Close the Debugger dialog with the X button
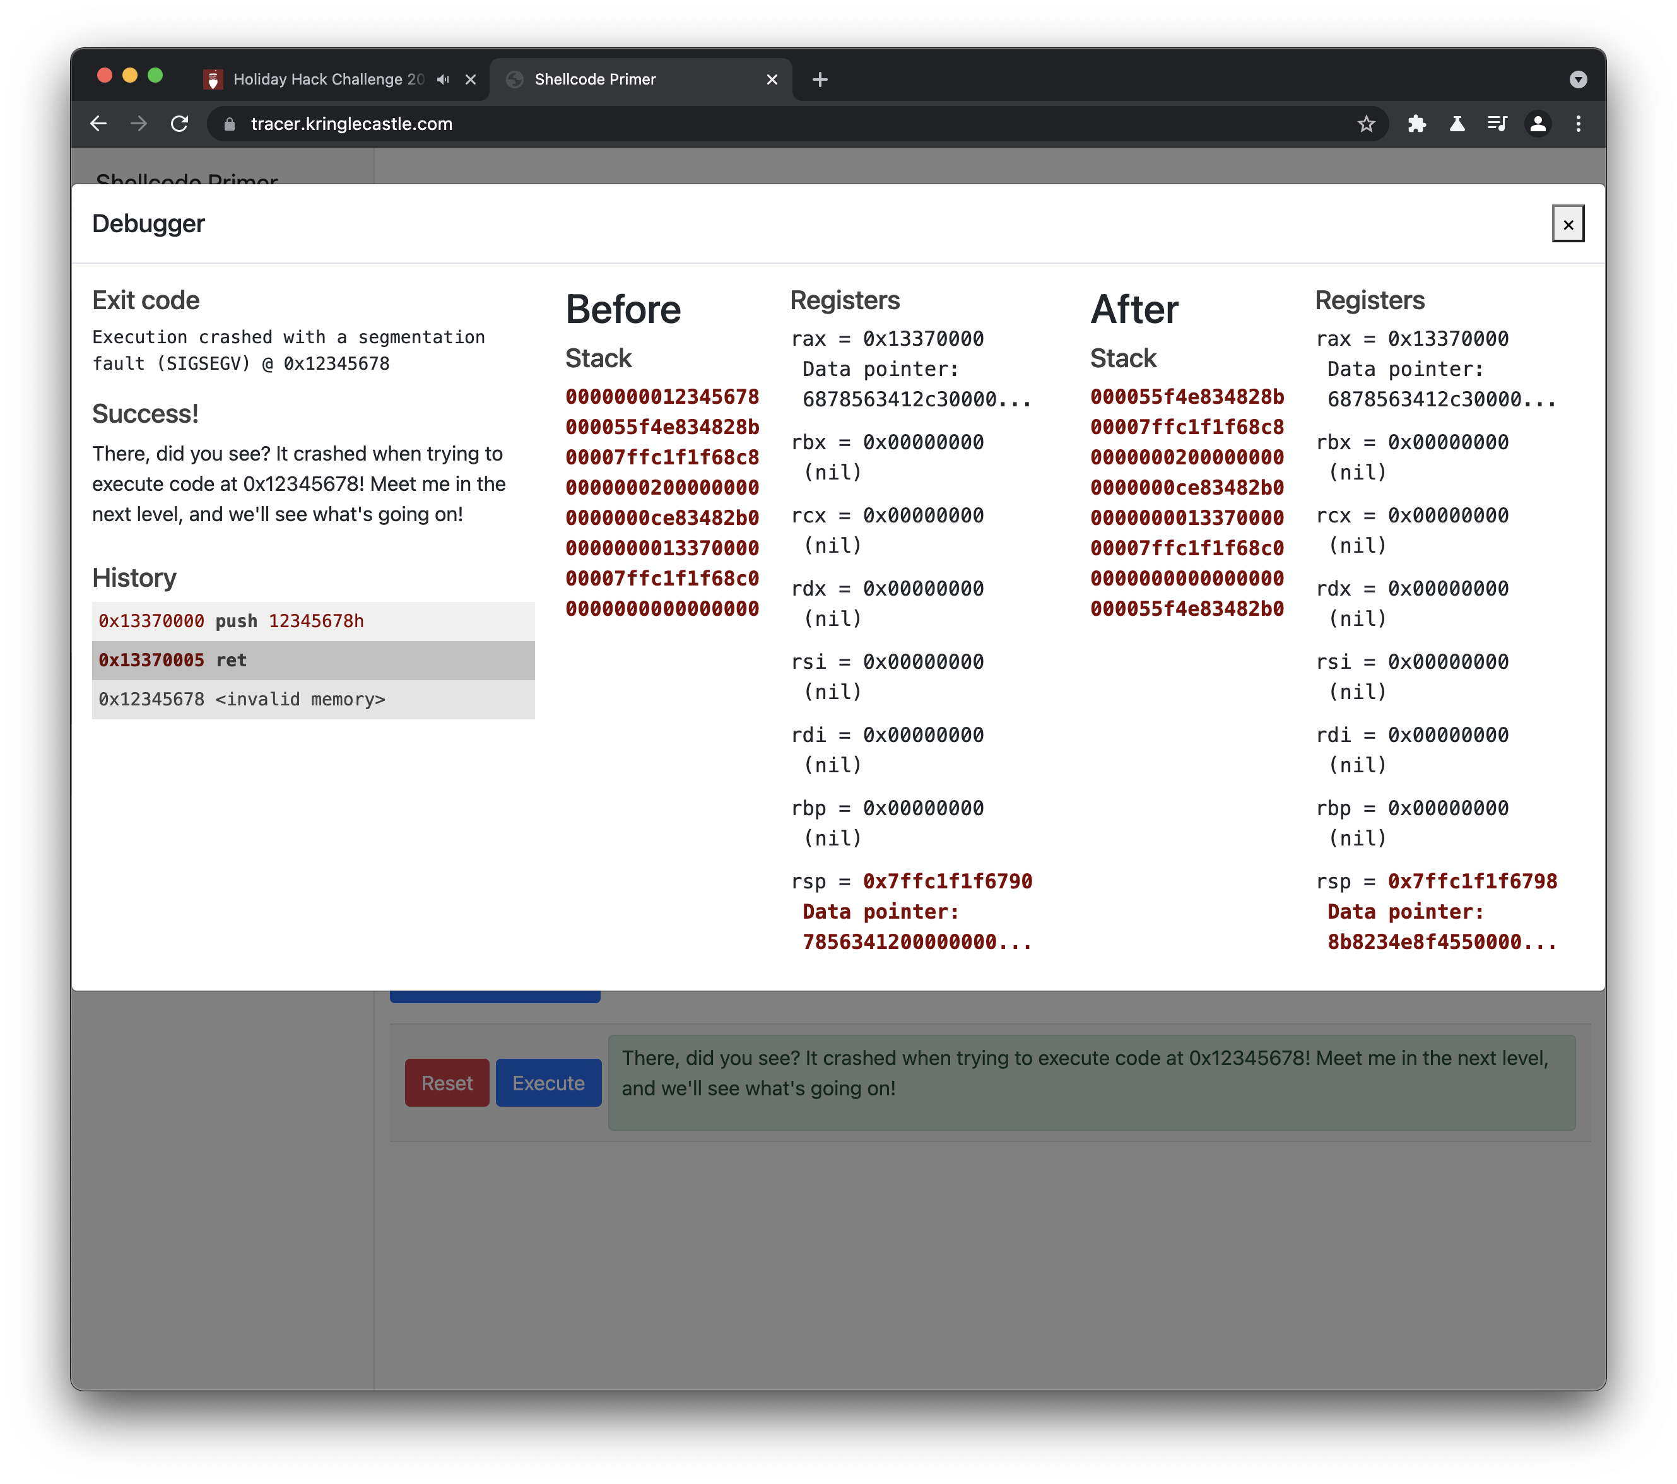The image size is (1677, 1484). tap(1567, 224)
